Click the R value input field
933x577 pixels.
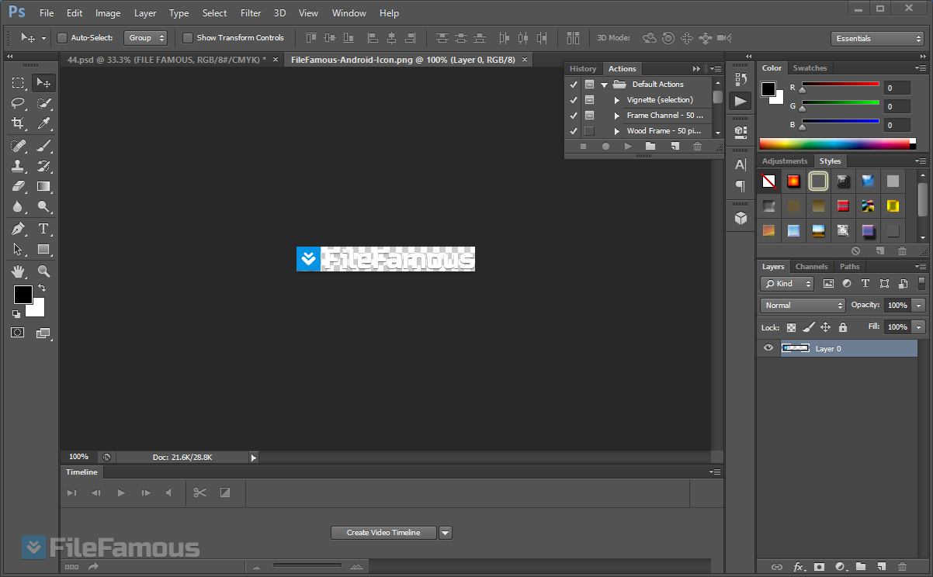897,88
